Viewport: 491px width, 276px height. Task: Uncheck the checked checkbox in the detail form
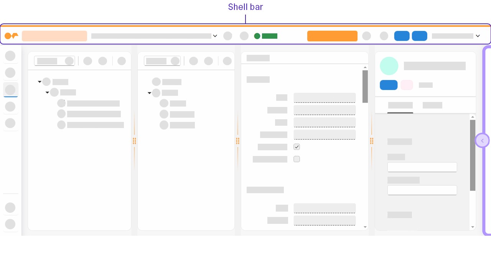(297, 147)
